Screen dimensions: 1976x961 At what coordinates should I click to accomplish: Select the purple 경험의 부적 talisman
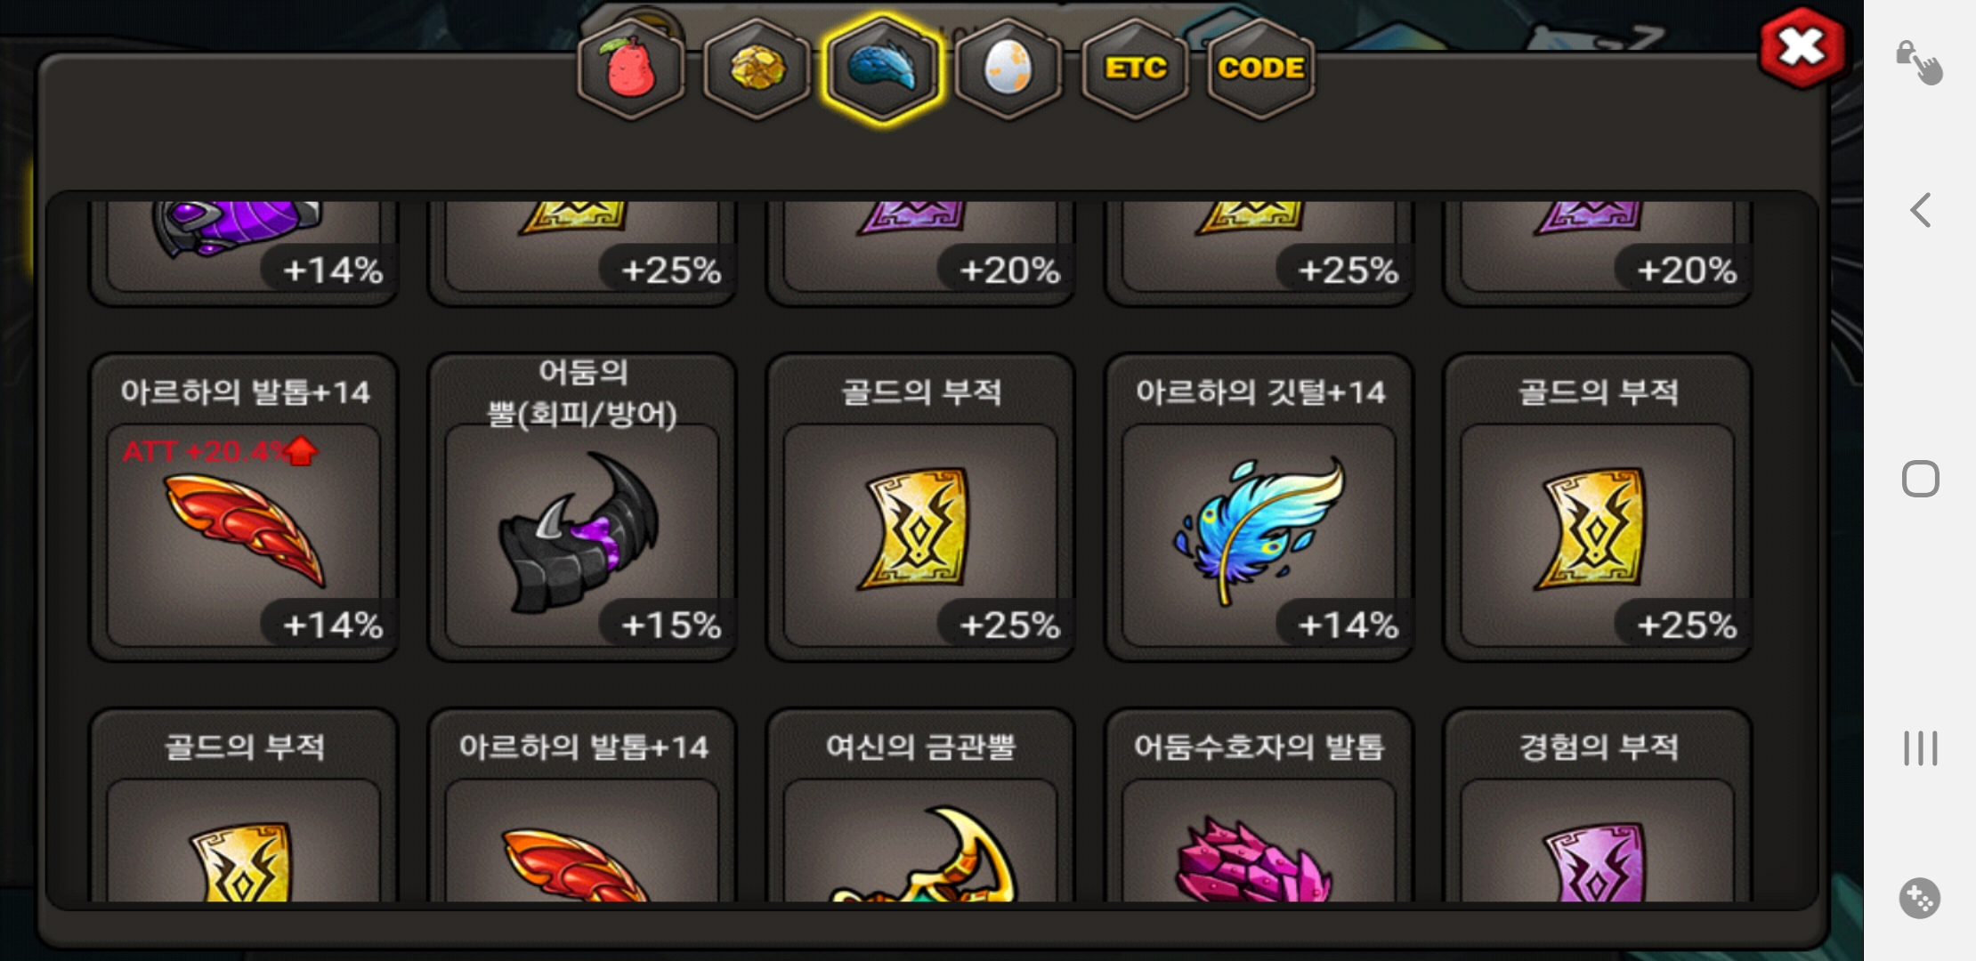coord(1598,805)
